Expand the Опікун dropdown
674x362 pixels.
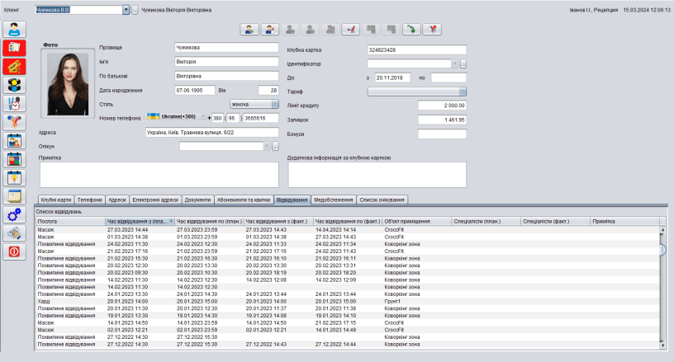[267, 146]
